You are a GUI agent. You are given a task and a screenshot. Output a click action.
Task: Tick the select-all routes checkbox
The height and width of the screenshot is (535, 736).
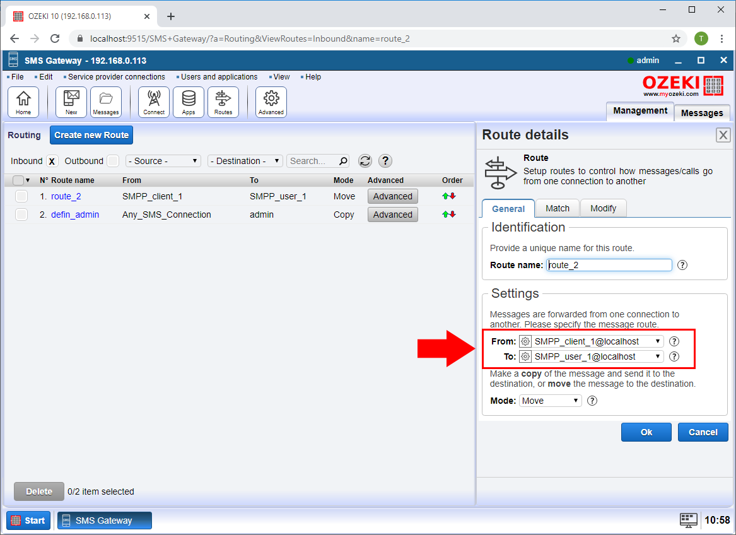tap(18, 180)
